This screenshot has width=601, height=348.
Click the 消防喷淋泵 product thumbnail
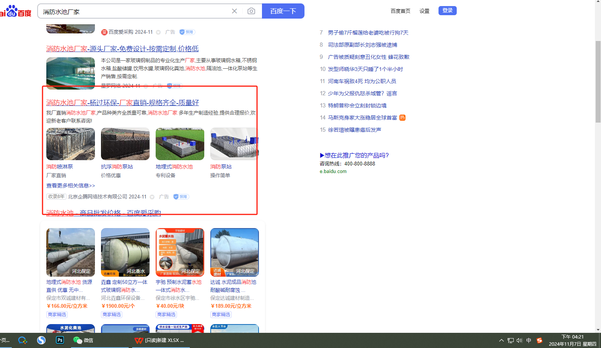pyautogui.click(x=71, y=144)
